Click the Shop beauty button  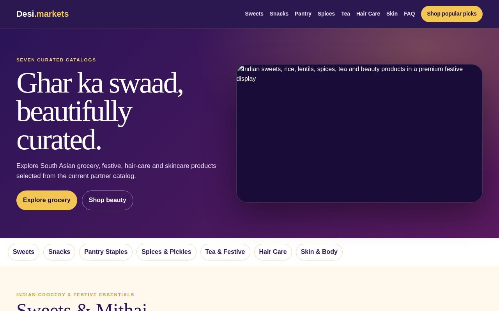(x=108, y=200)
